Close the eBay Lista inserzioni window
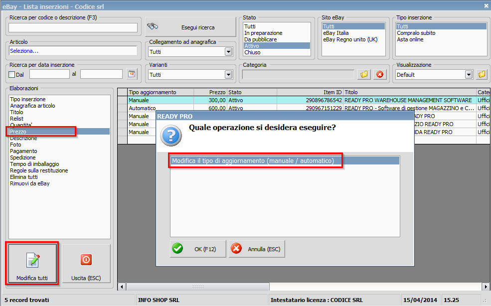The width and height of the screenshot is (491, 306). 487,5
